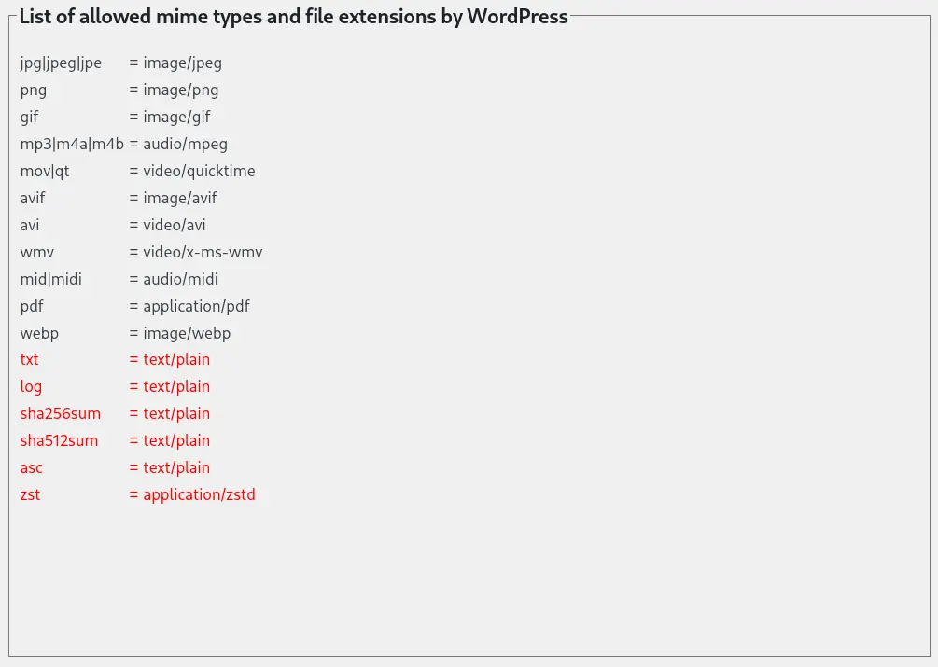
Task: Select the 'avif' extension entry
Action: [33, 198]
